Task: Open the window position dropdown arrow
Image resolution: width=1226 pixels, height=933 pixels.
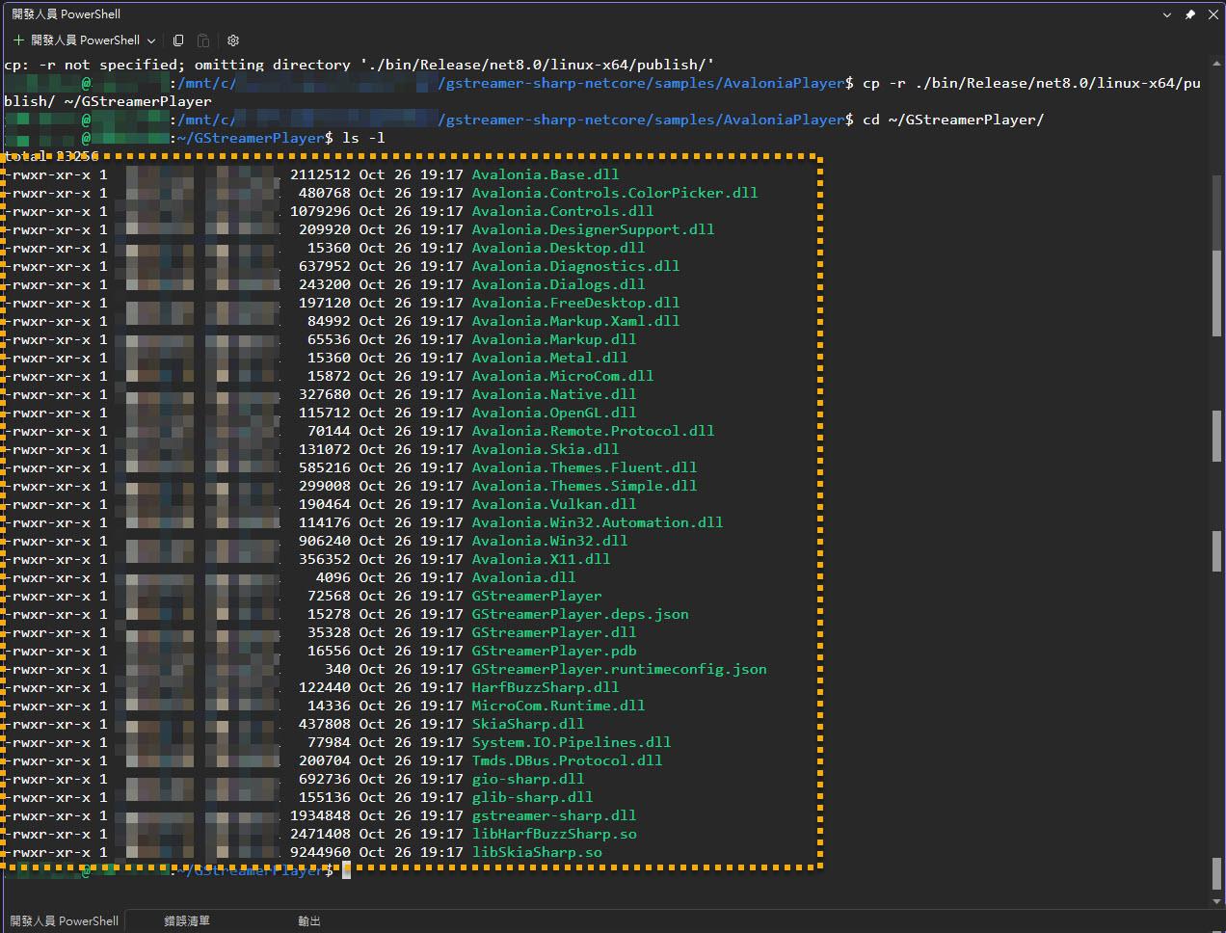Action: tap(1167, 14)
